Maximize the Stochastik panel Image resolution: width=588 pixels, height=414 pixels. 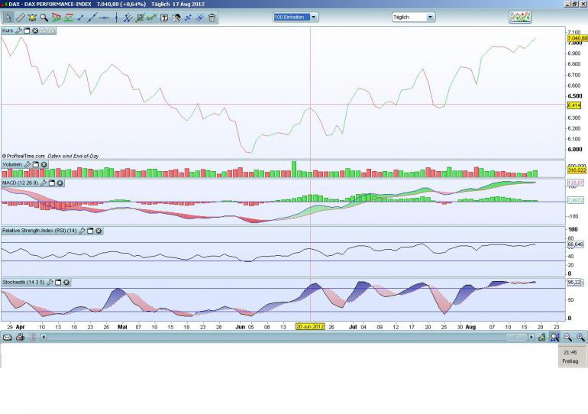(x=59, y=283)
